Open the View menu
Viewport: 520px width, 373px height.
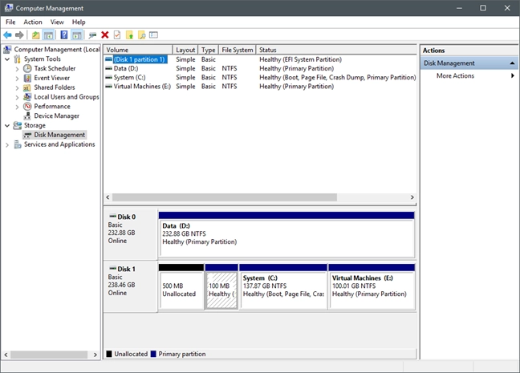[57, 22]
